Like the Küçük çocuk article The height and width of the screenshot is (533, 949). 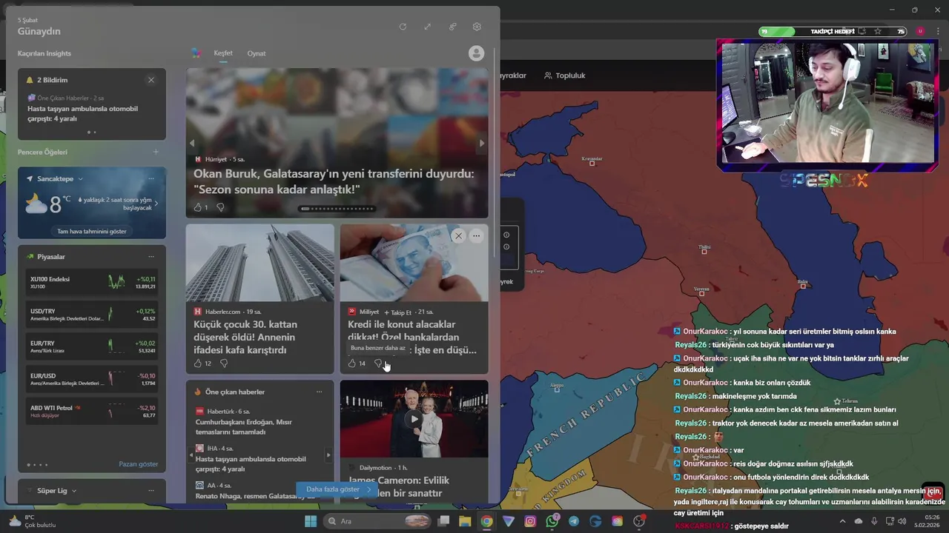click(x=197, y=363)
